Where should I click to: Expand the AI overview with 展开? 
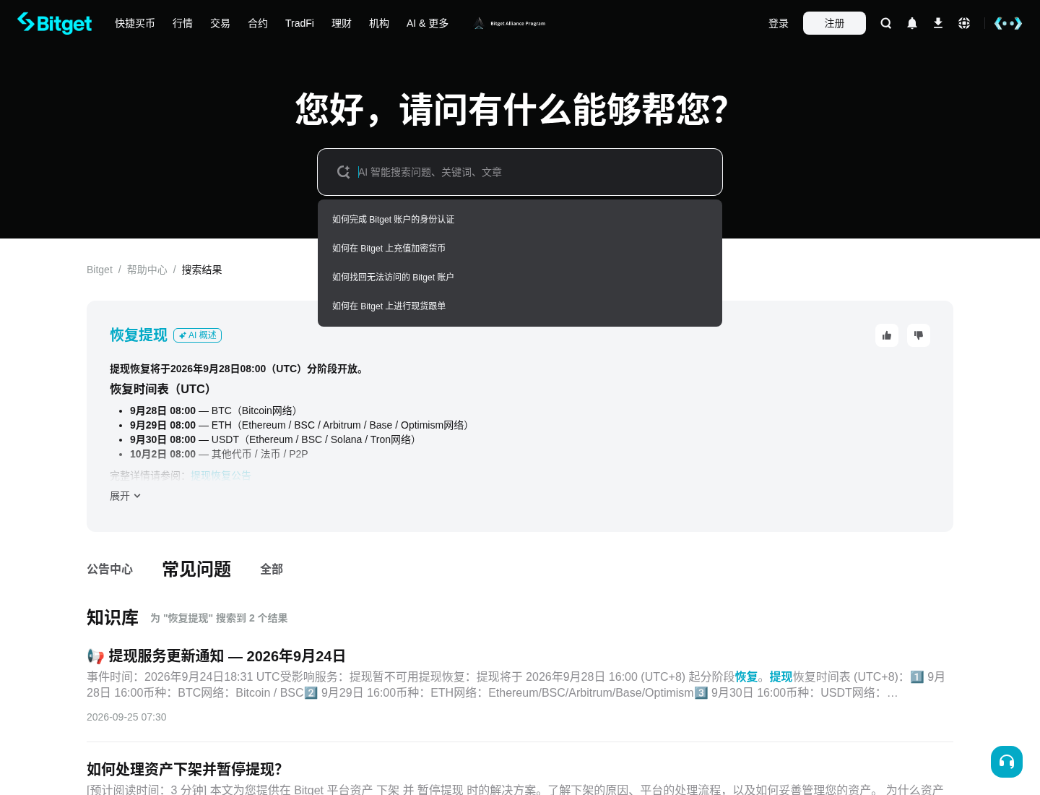125,496
